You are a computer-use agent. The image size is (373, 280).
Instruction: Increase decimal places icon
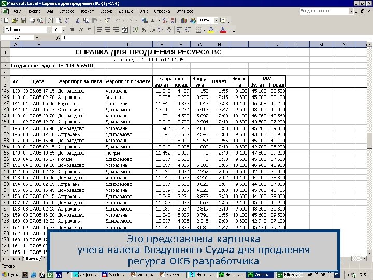[x=161, y=30]
